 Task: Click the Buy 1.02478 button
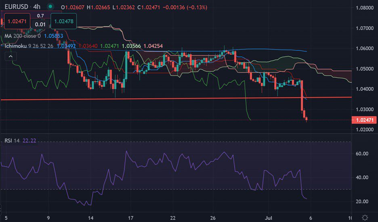click(63, 21)
